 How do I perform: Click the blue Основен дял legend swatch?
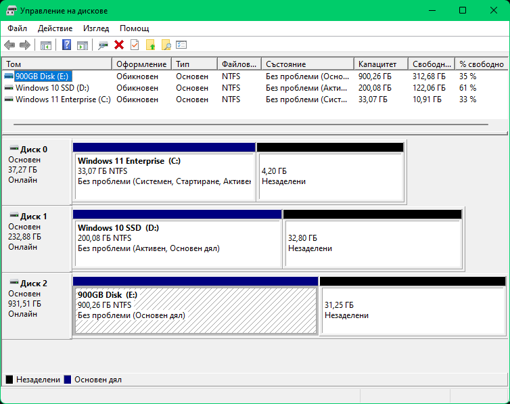point(68,380)
